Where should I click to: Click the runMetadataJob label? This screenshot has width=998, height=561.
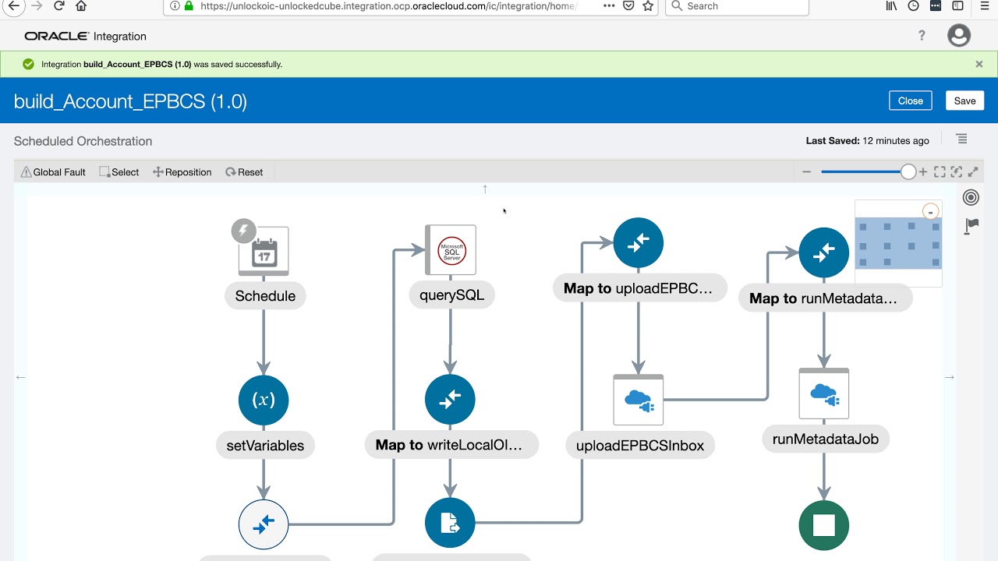click(826, 439)
